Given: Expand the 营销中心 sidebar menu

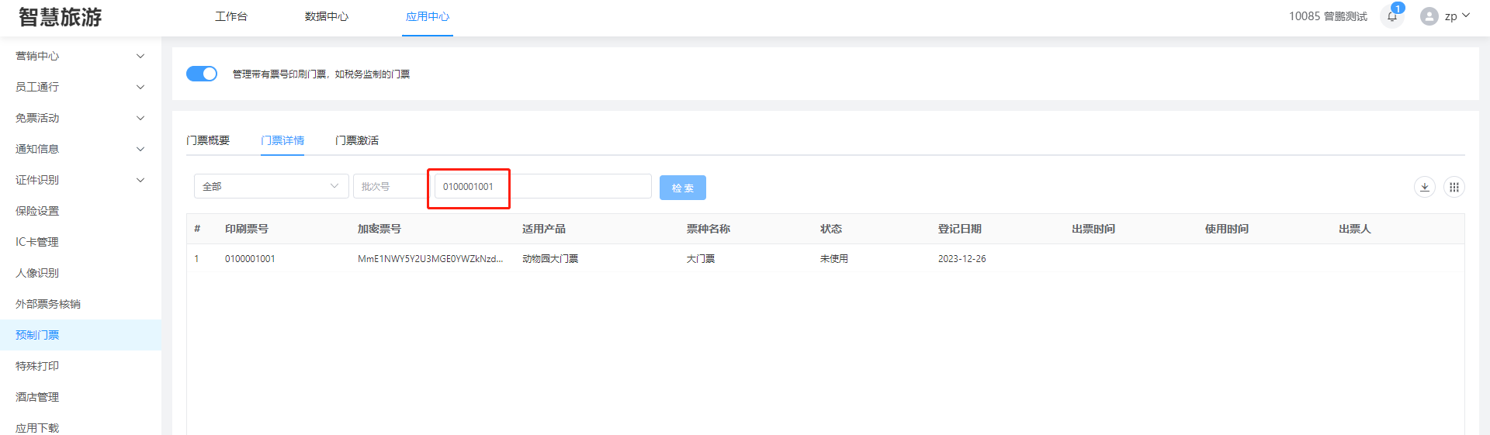Looking at the screenshot, I should tap(80, 56).
